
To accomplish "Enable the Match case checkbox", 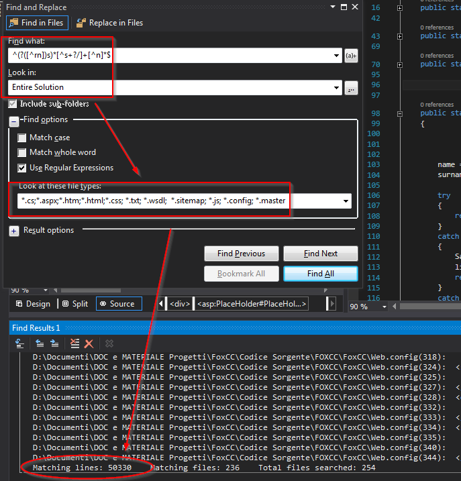I will 23,138.
